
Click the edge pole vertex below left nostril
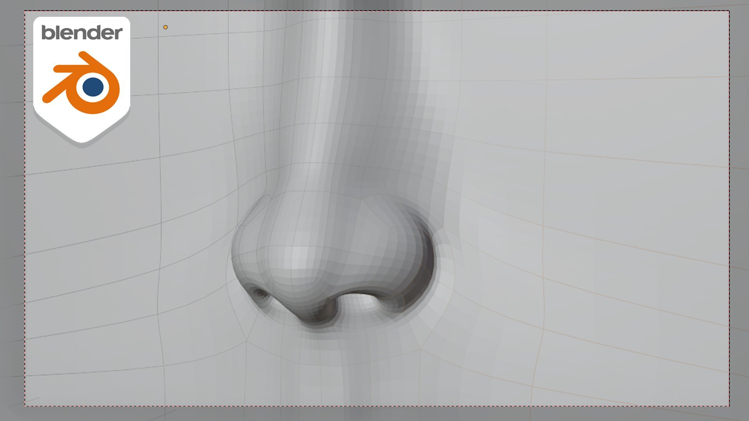[x=247, y=340]
